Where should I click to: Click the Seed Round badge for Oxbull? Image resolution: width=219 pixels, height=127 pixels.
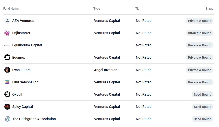202,94
